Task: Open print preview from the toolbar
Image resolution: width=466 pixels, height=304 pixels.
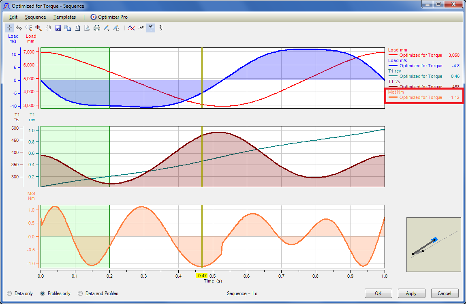Action: tap(87, 28)
